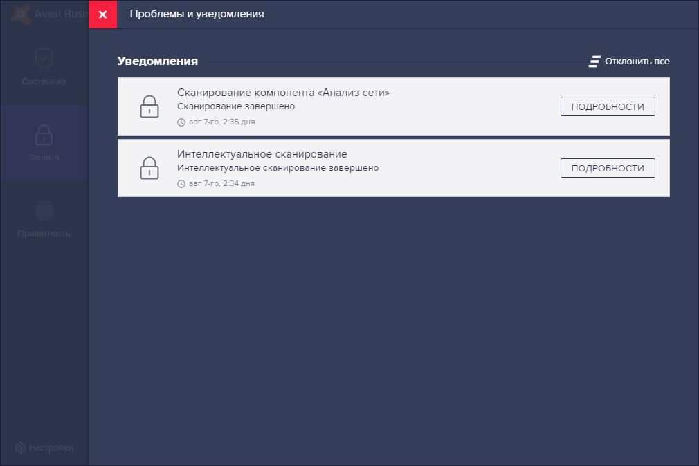Close the notifications panel with red X
699x466 pixels.
102,15
